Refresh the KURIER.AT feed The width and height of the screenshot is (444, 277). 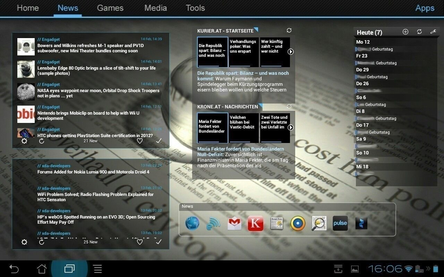tap(289, 30)
